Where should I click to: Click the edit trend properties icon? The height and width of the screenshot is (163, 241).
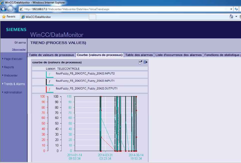[140, 62]
